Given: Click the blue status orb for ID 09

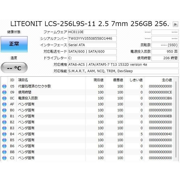Looking at the screenshot, I should click(x=4, y=92).
